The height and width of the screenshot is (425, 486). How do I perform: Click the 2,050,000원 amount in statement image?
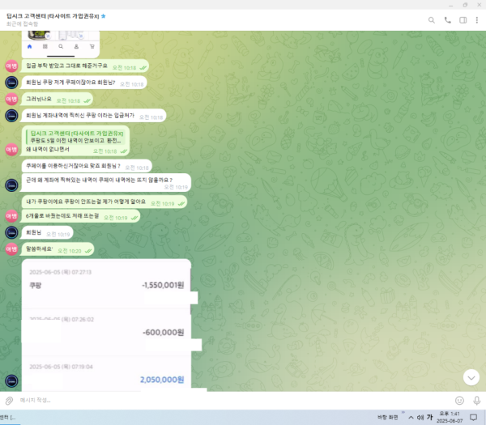pos(162,380)
